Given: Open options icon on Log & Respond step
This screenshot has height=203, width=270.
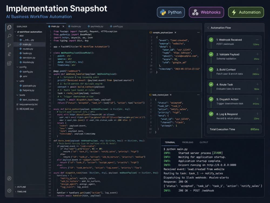Looking at the screenshot, I should coord(257,114).
